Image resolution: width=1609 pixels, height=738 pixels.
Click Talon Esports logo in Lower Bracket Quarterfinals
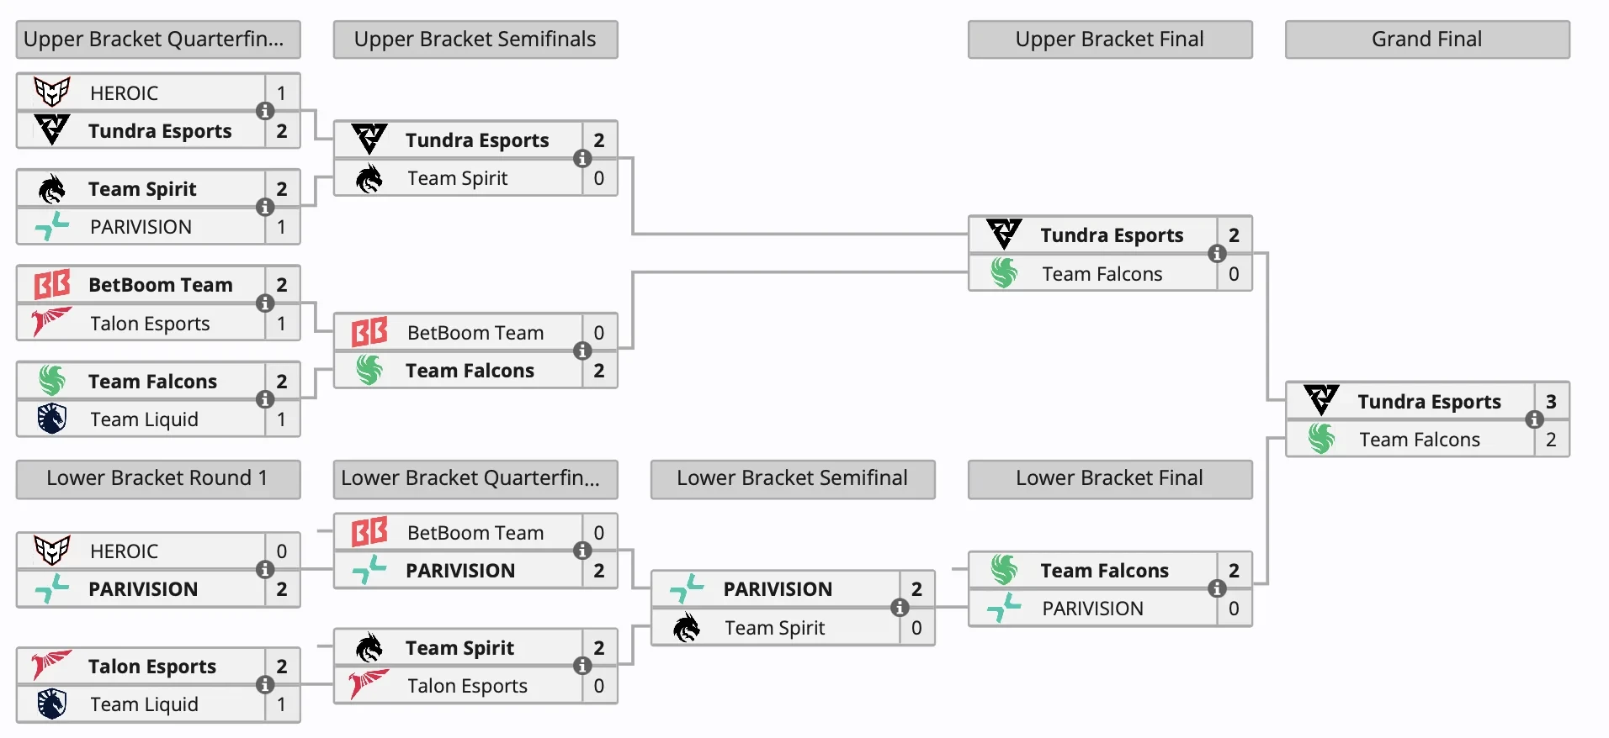pyautogui.click(x=369, y=685)
